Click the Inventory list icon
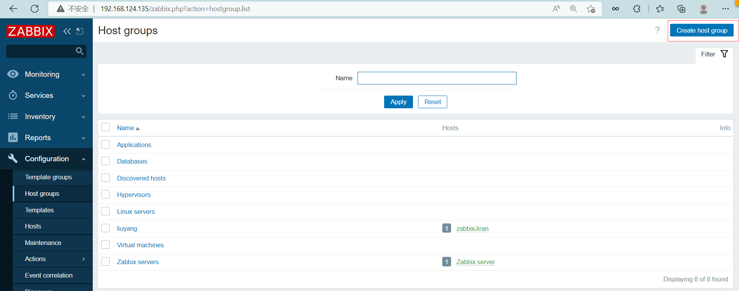This screenshot has width=739, height=291. (13, 116)
